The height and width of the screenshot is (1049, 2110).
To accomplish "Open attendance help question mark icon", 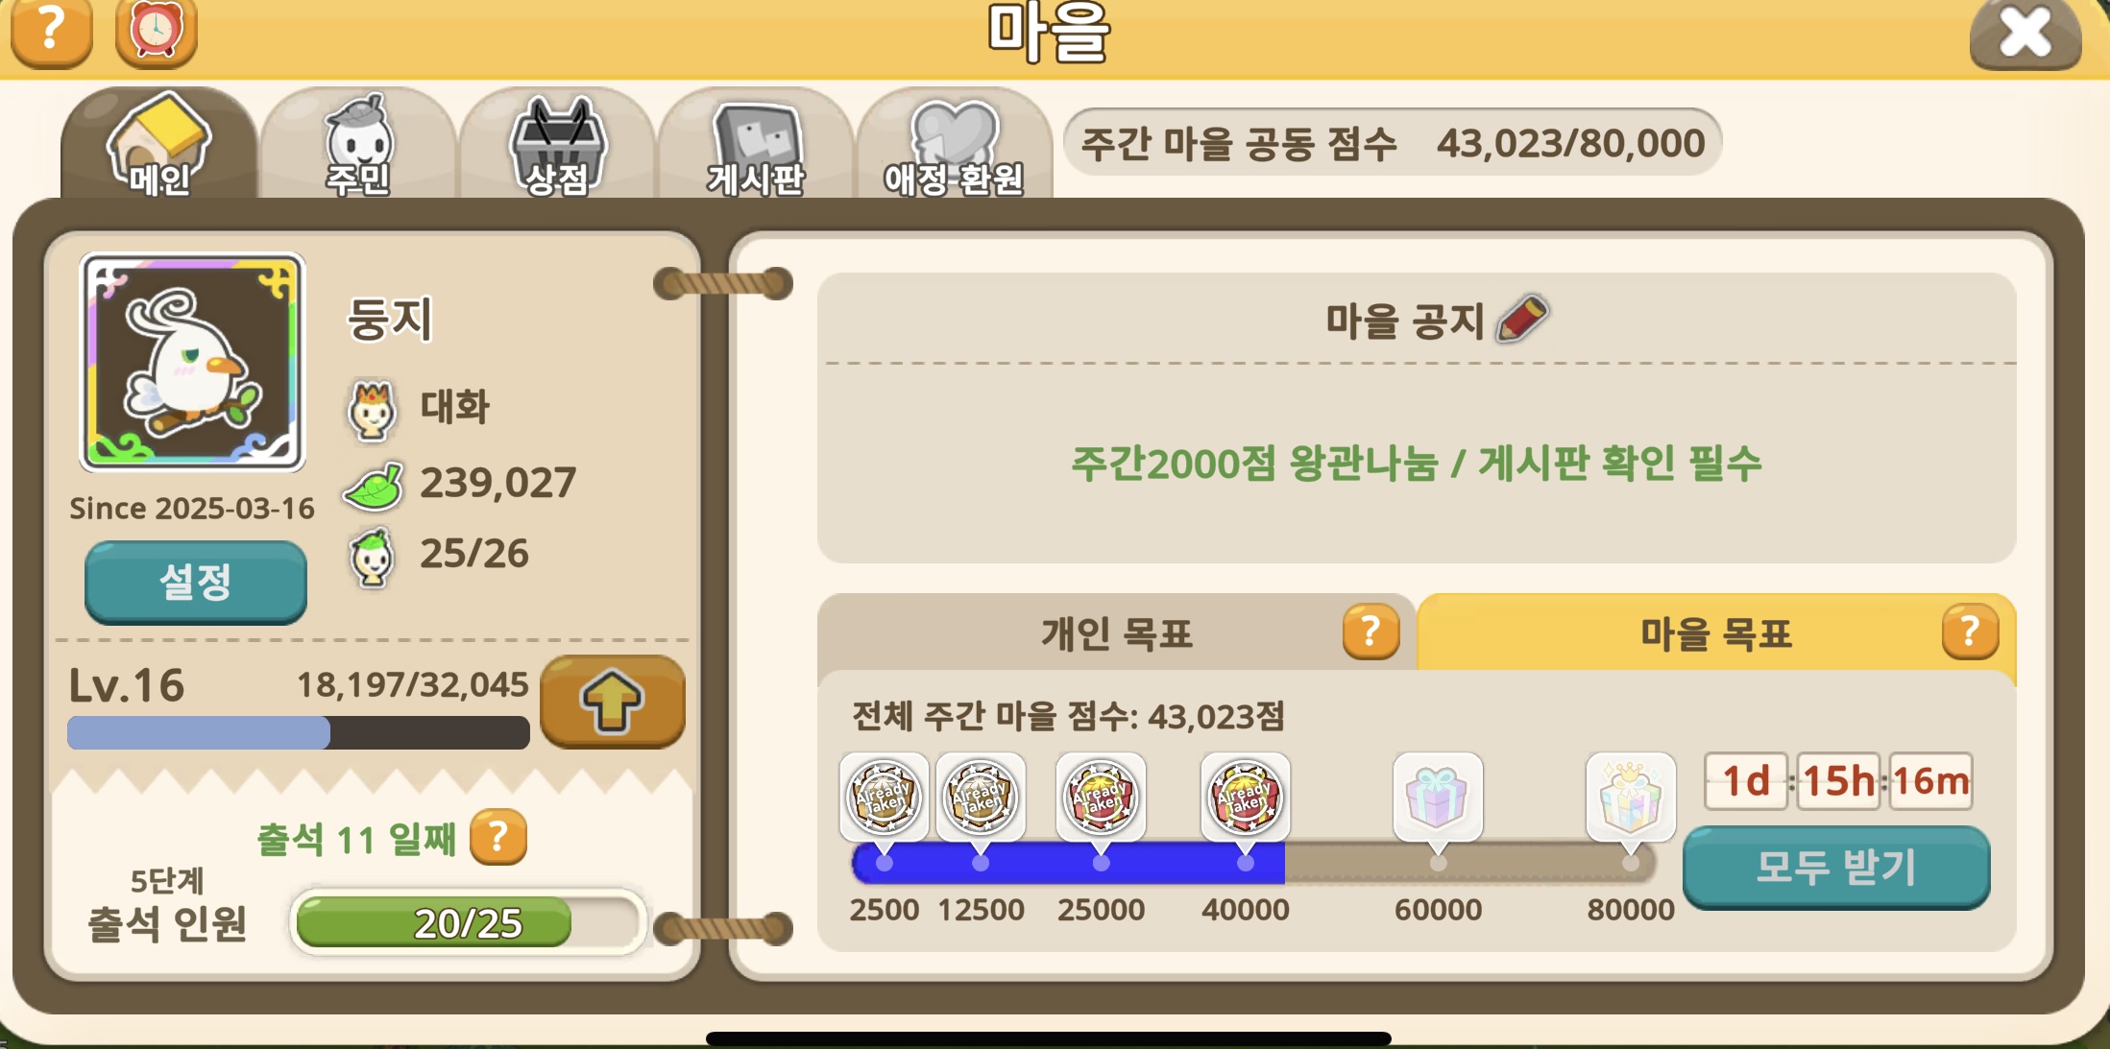I will click(x=498, y=837).
